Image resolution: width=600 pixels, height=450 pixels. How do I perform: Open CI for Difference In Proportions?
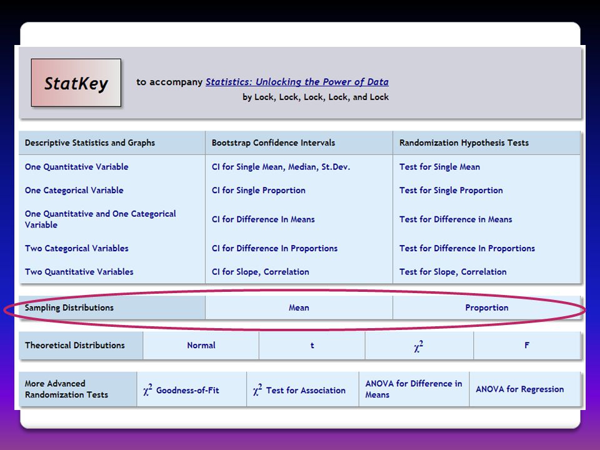coord(275,248)
